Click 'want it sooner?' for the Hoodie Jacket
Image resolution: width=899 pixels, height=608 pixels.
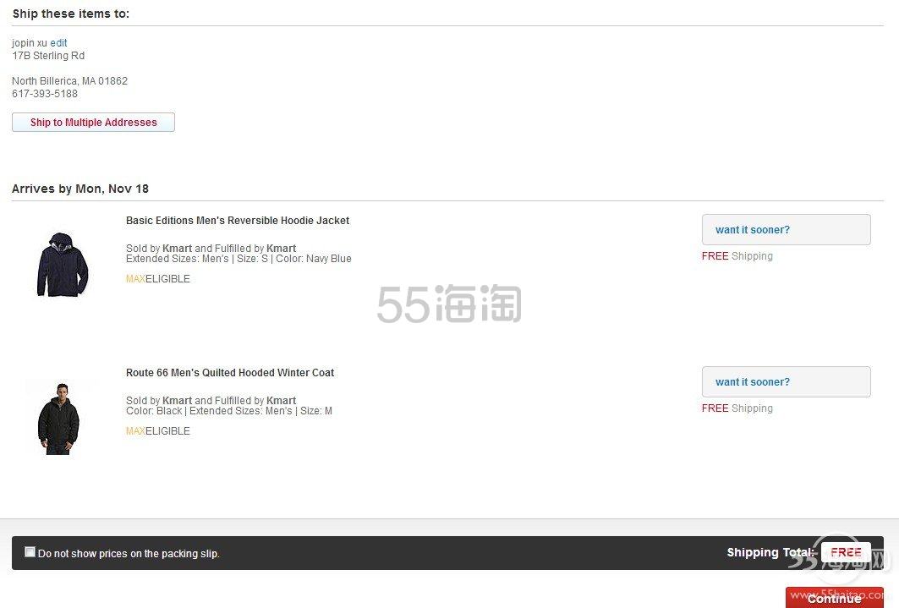tap(786, 230)
